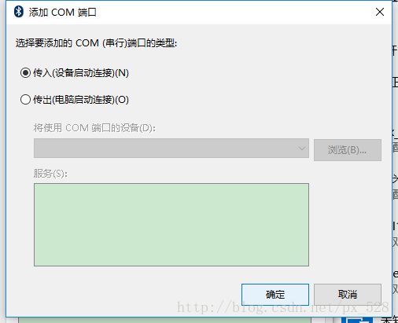Click the 将使用 COM 端口的设备(D) label

pos(94,128)
